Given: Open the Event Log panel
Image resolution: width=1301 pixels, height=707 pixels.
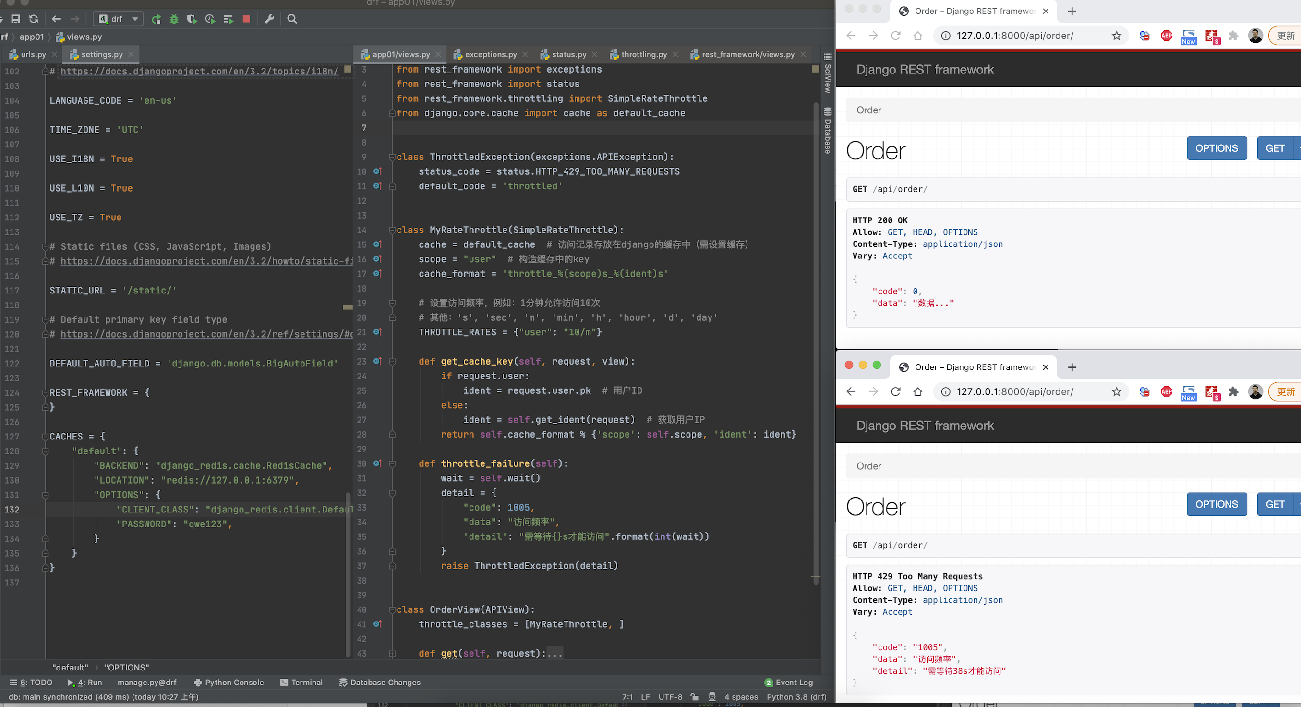Looking at the screenshot, I should click(x=789, y=682).
